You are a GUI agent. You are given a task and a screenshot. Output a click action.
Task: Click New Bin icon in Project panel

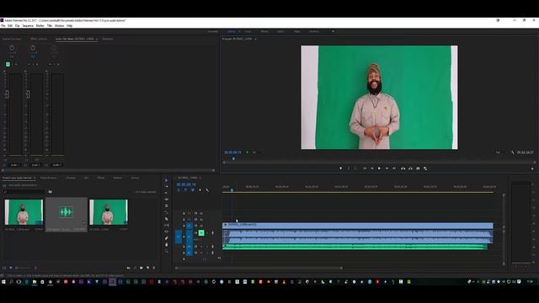pyautogui.click(x=141, y=268)
